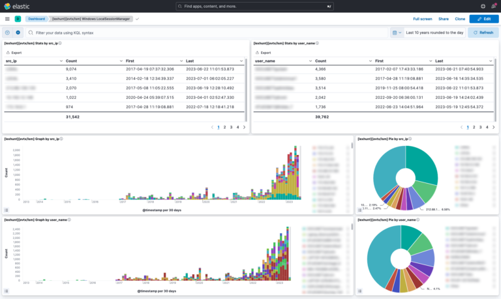
Task: Toggle legend on Pie by user_name chart
Action: (x=359, y=291)
